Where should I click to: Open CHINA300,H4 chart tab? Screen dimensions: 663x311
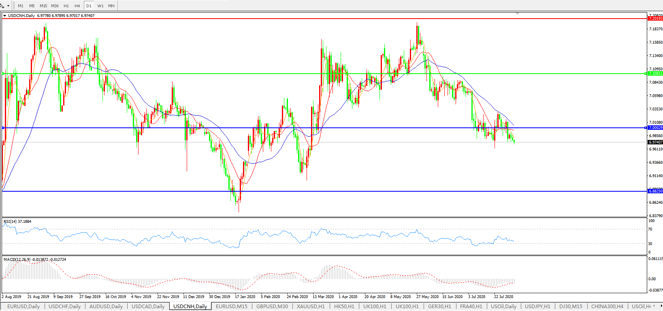coord(607,307)
